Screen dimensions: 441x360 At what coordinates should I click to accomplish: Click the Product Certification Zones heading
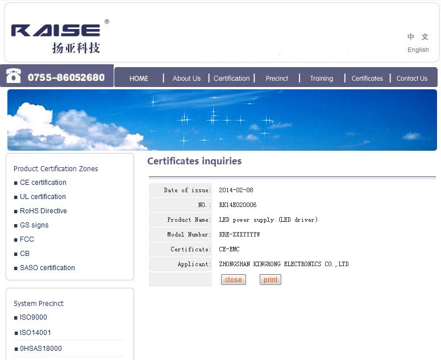[56, 168]
